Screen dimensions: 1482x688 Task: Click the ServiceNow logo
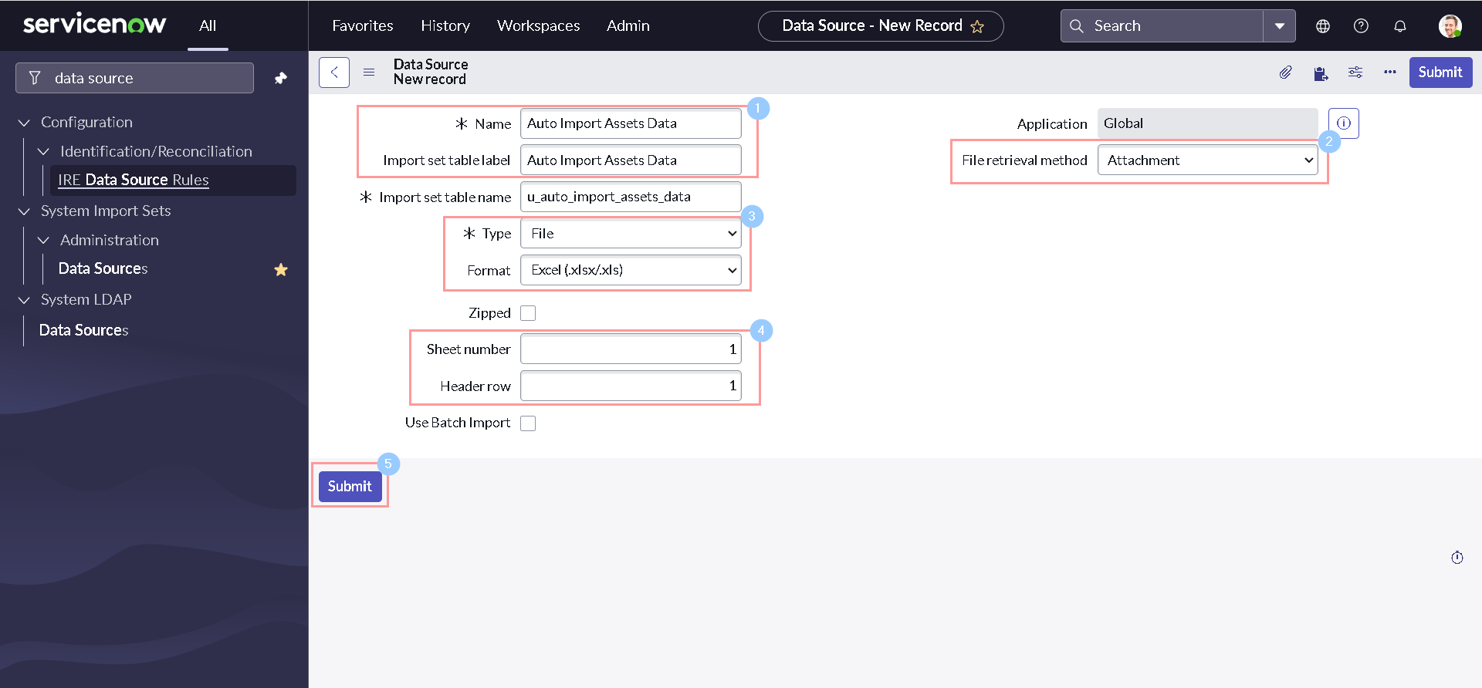tap(94, 25)
